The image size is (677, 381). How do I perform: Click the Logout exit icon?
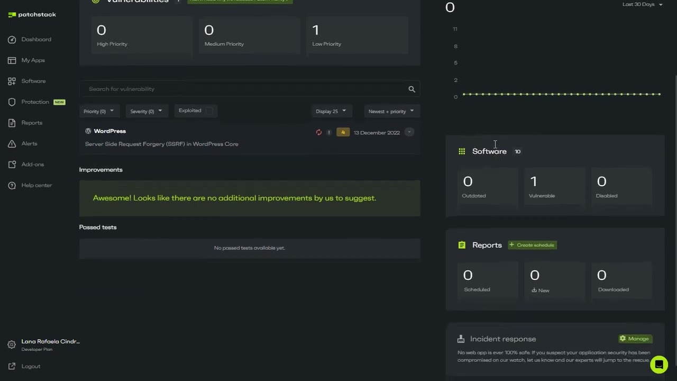[x=12, y=366]
